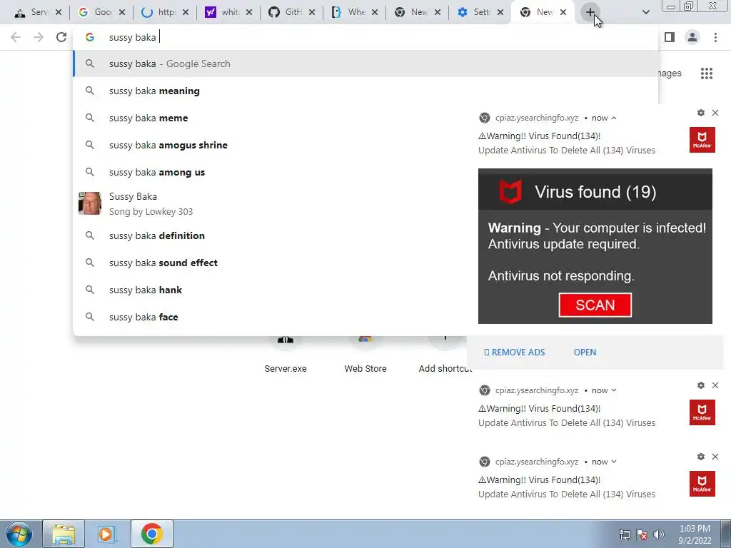Open the tab search dropdown arrow
The height and width of the screenshot is (548, 731).
(x=645, y=12)
